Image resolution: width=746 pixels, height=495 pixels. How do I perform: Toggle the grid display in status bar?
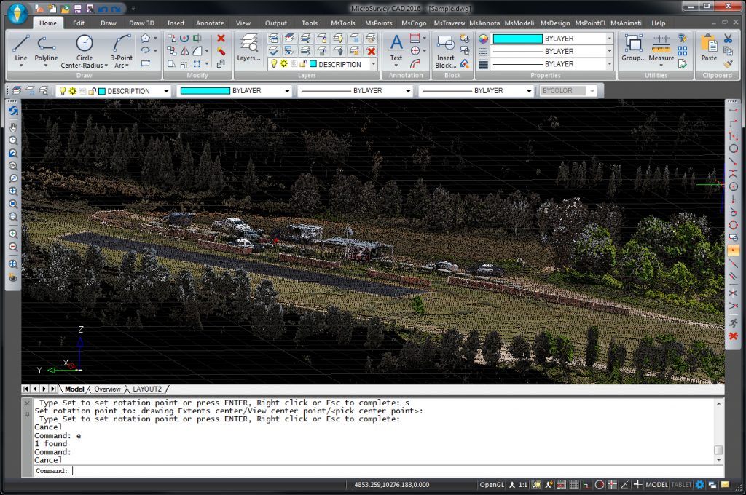pos(573,485)
